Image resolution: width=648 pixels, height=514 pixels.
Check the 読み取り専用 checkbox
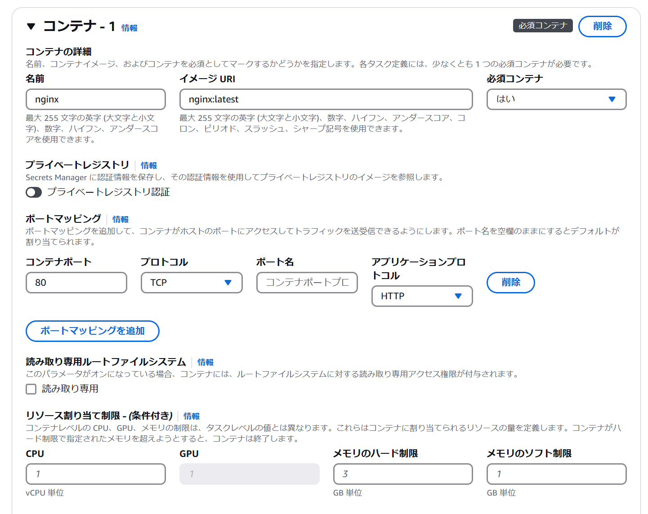[31, 389]
